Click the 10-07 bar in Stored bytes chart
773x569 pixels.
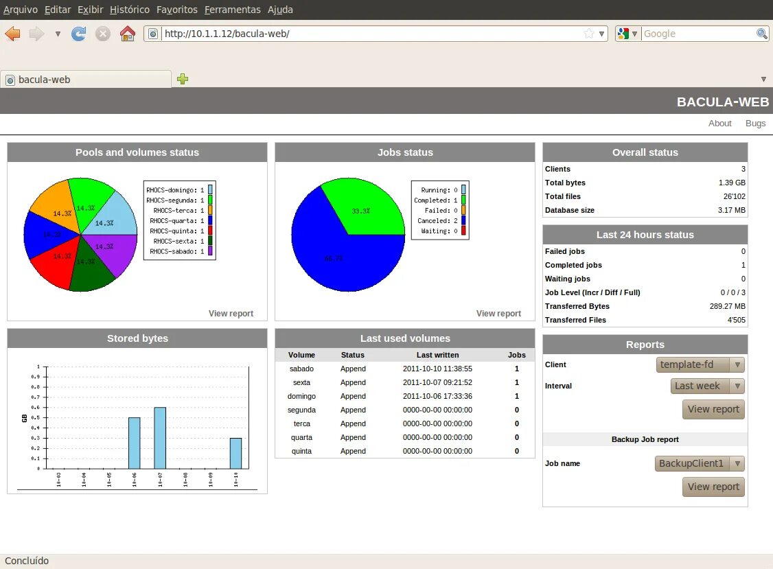pyautogui.click(x=160, y=438)
